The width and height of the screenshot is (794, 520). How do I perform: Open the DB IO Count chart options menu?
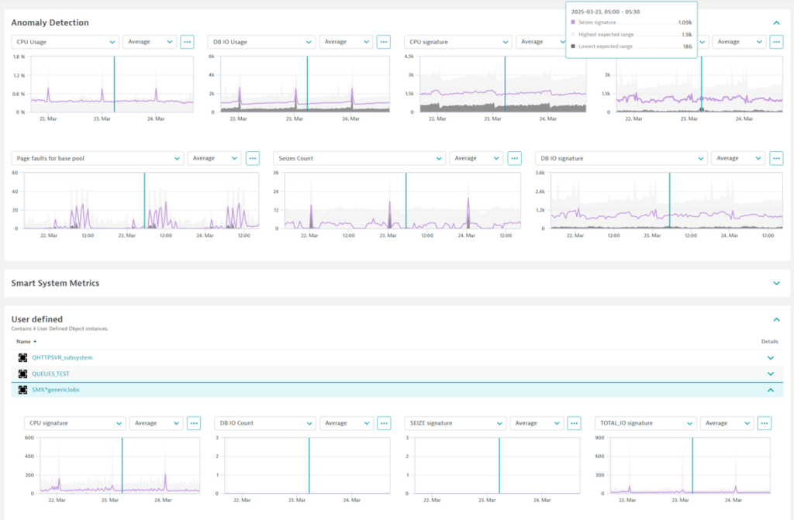(385, 423)
